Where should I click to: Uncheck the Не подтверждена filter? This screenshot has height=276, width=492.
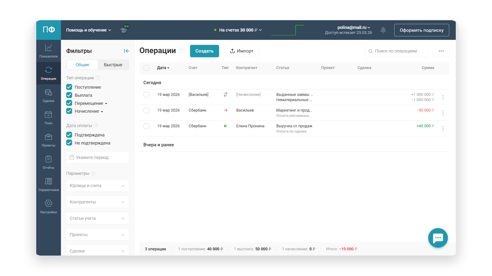(69, 143)
